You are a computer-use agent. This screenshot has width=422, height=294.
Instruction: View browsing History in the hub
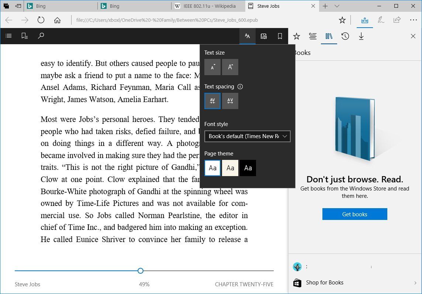click(x=345, y=36)
